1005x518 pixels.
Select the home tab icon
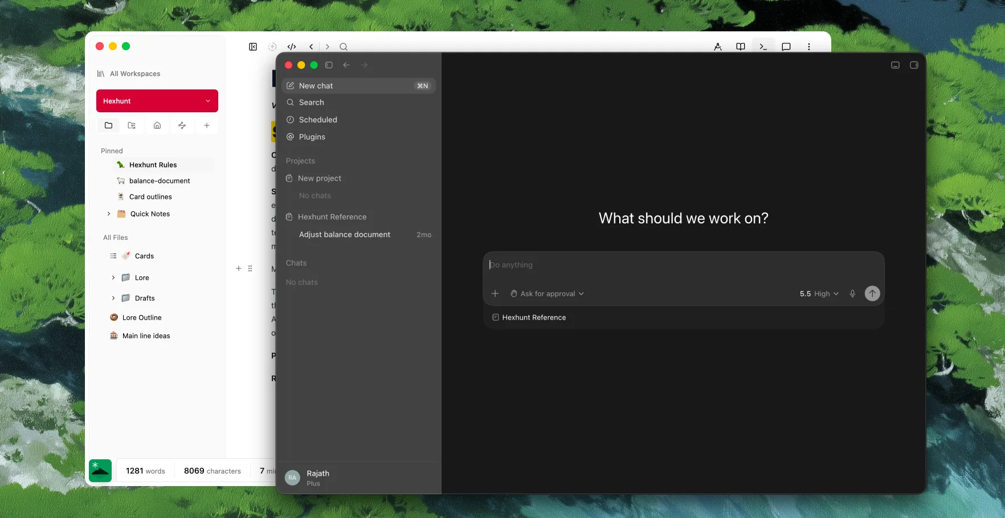tap(157, 125)
